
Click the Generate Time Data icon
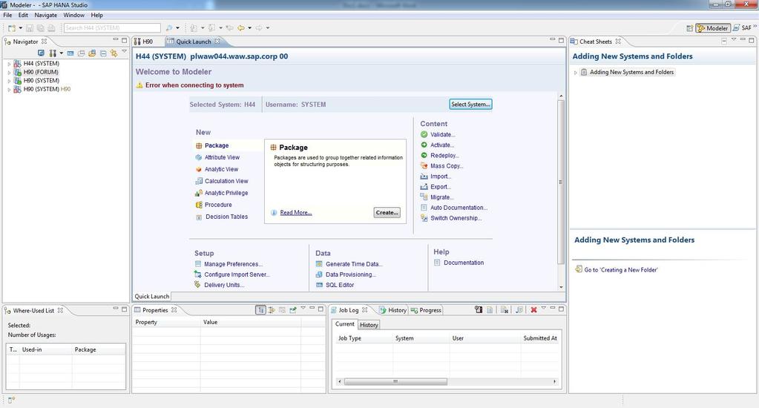319,264
